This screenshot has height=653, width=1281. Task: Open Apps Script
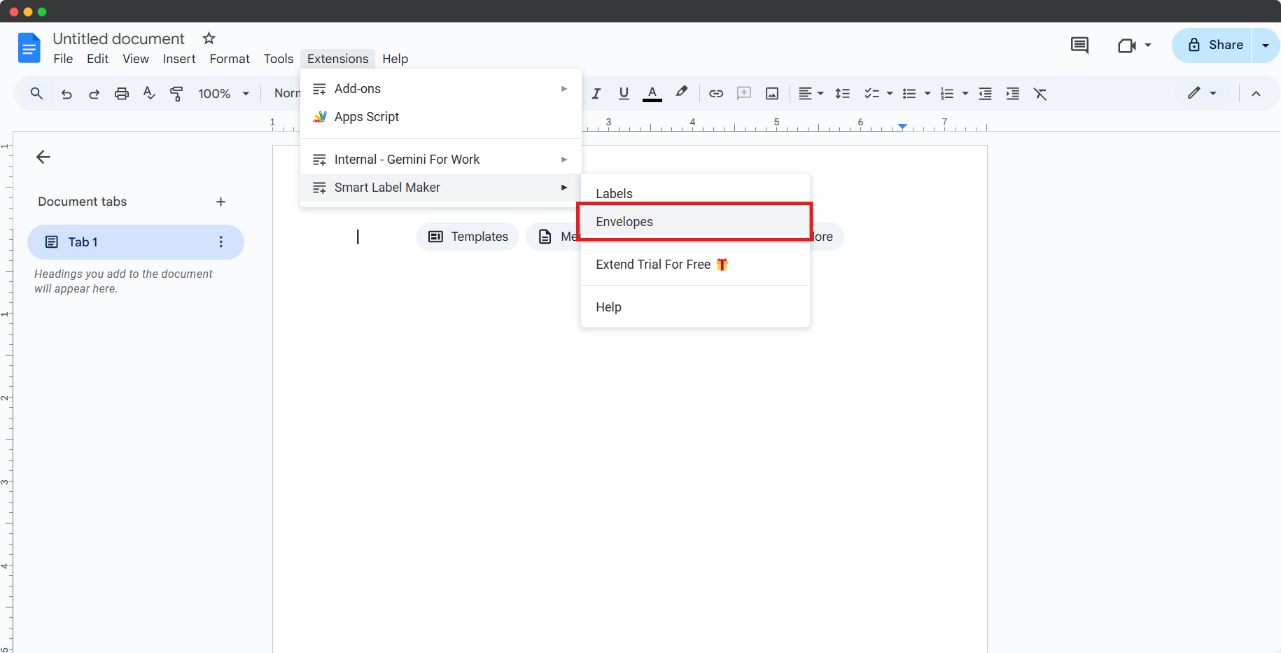(441, 117)
